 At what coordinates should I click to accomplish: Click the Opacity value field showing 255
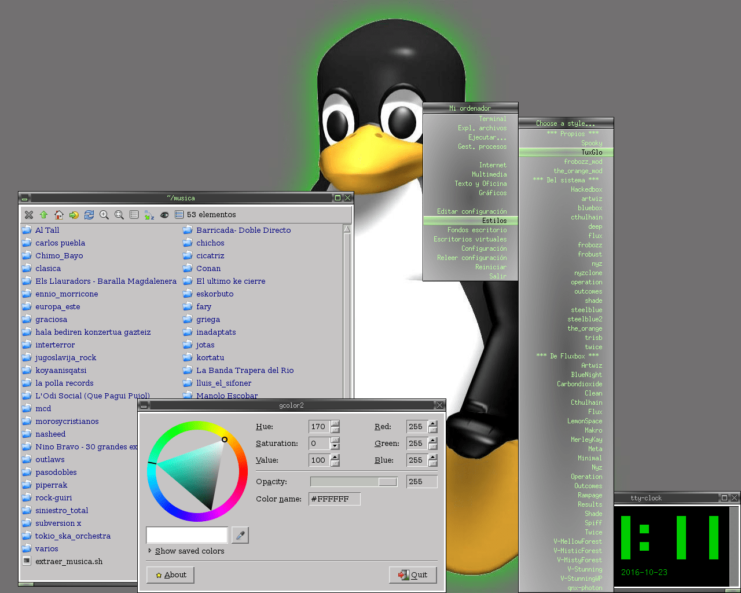pos(421,482)
